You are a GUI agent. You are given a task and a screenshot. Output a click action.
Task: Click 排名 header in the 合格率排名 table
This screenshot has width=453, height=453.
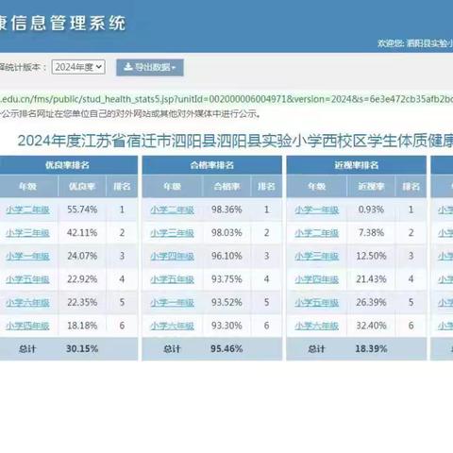(266, 187)
